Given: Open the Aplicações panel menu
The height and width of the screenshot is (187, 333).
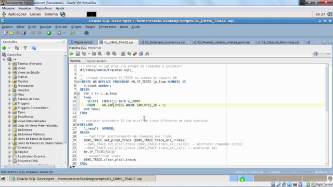Looking at the screenshot, I should (17, 14).
